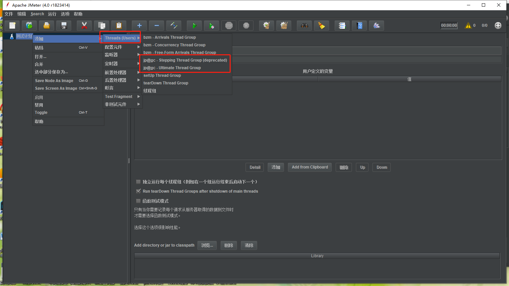Click the Down button
The image size is (509, 286).
point(382,167)
